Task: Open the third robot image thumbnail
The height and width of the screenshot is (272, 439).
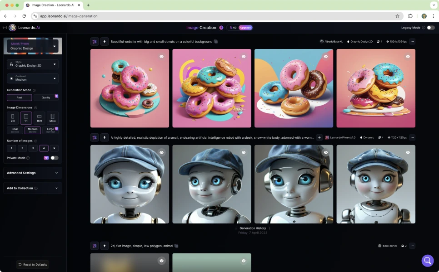Action: 294,184
